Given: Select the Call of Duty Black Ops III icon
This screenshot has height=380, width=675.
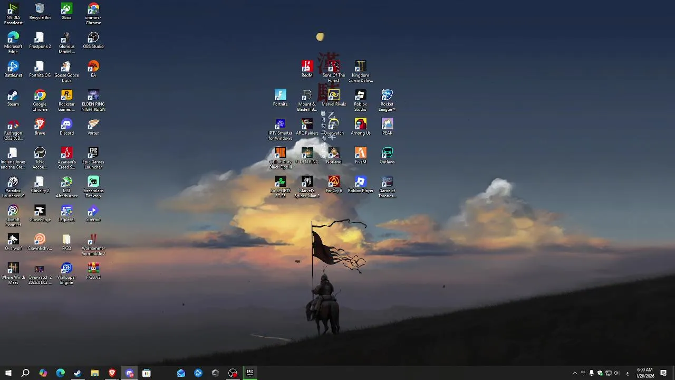Looking at the screenshot, I should coord(281,159).
